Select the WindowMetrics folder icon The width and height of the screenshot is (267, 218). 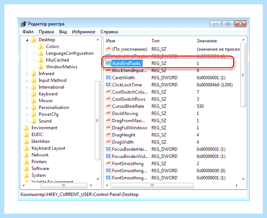41,67
